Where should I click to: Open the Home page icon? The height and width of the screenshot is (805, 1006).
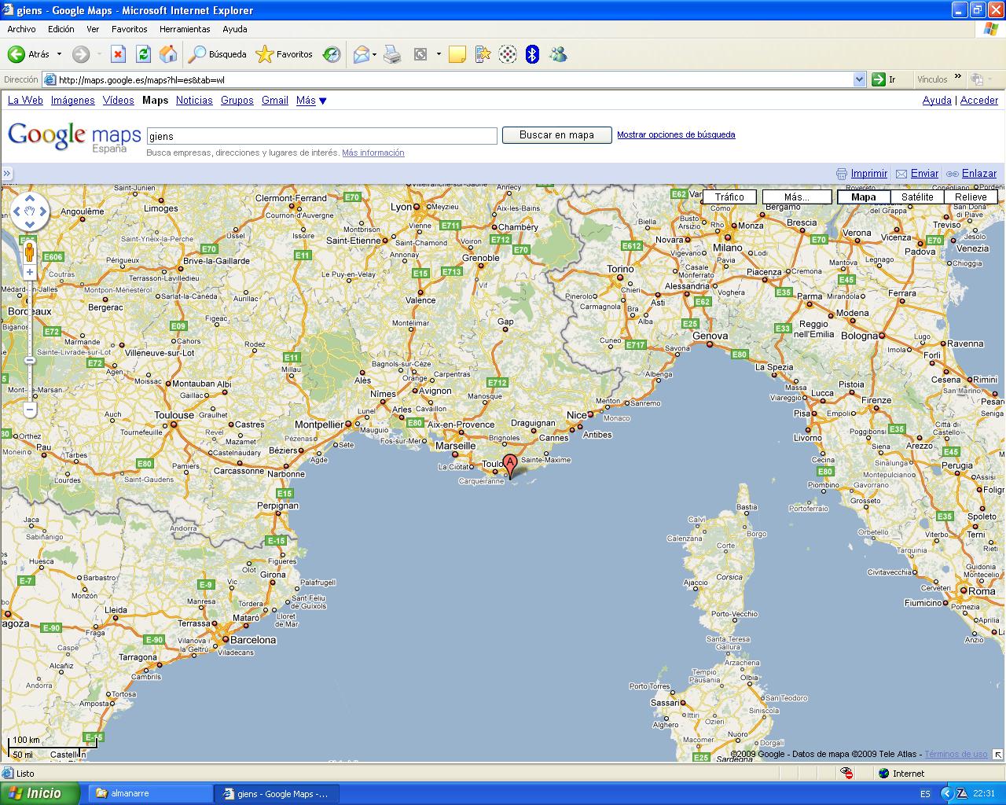coord(168,54)
